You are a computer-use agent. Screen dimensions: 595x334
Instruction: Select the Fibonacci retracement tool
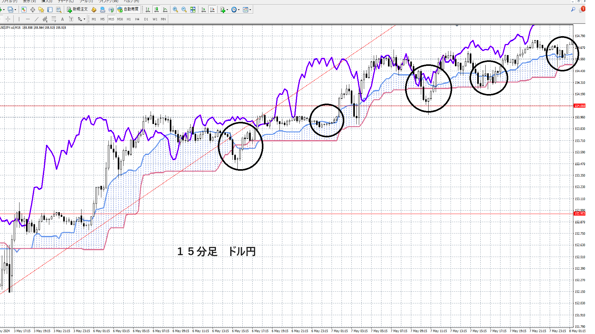[54, 19]
